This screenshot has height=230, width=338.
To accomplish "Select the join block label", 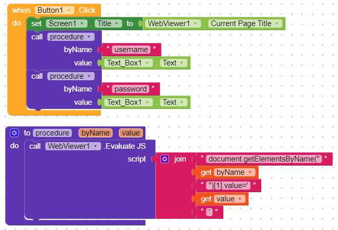I will click(x=180, y=159).
